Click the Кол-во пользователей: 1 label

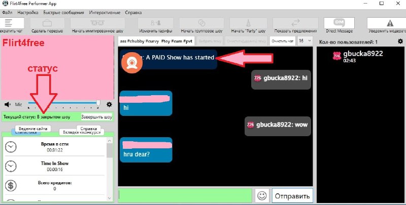[x=348, y=42]
